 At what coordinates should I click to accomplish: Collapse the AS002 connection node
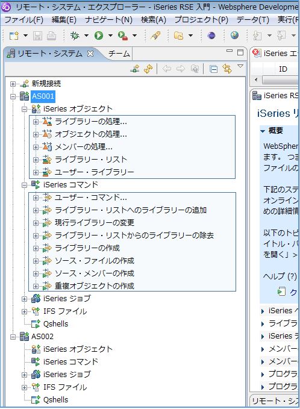(x=13, y=337)
